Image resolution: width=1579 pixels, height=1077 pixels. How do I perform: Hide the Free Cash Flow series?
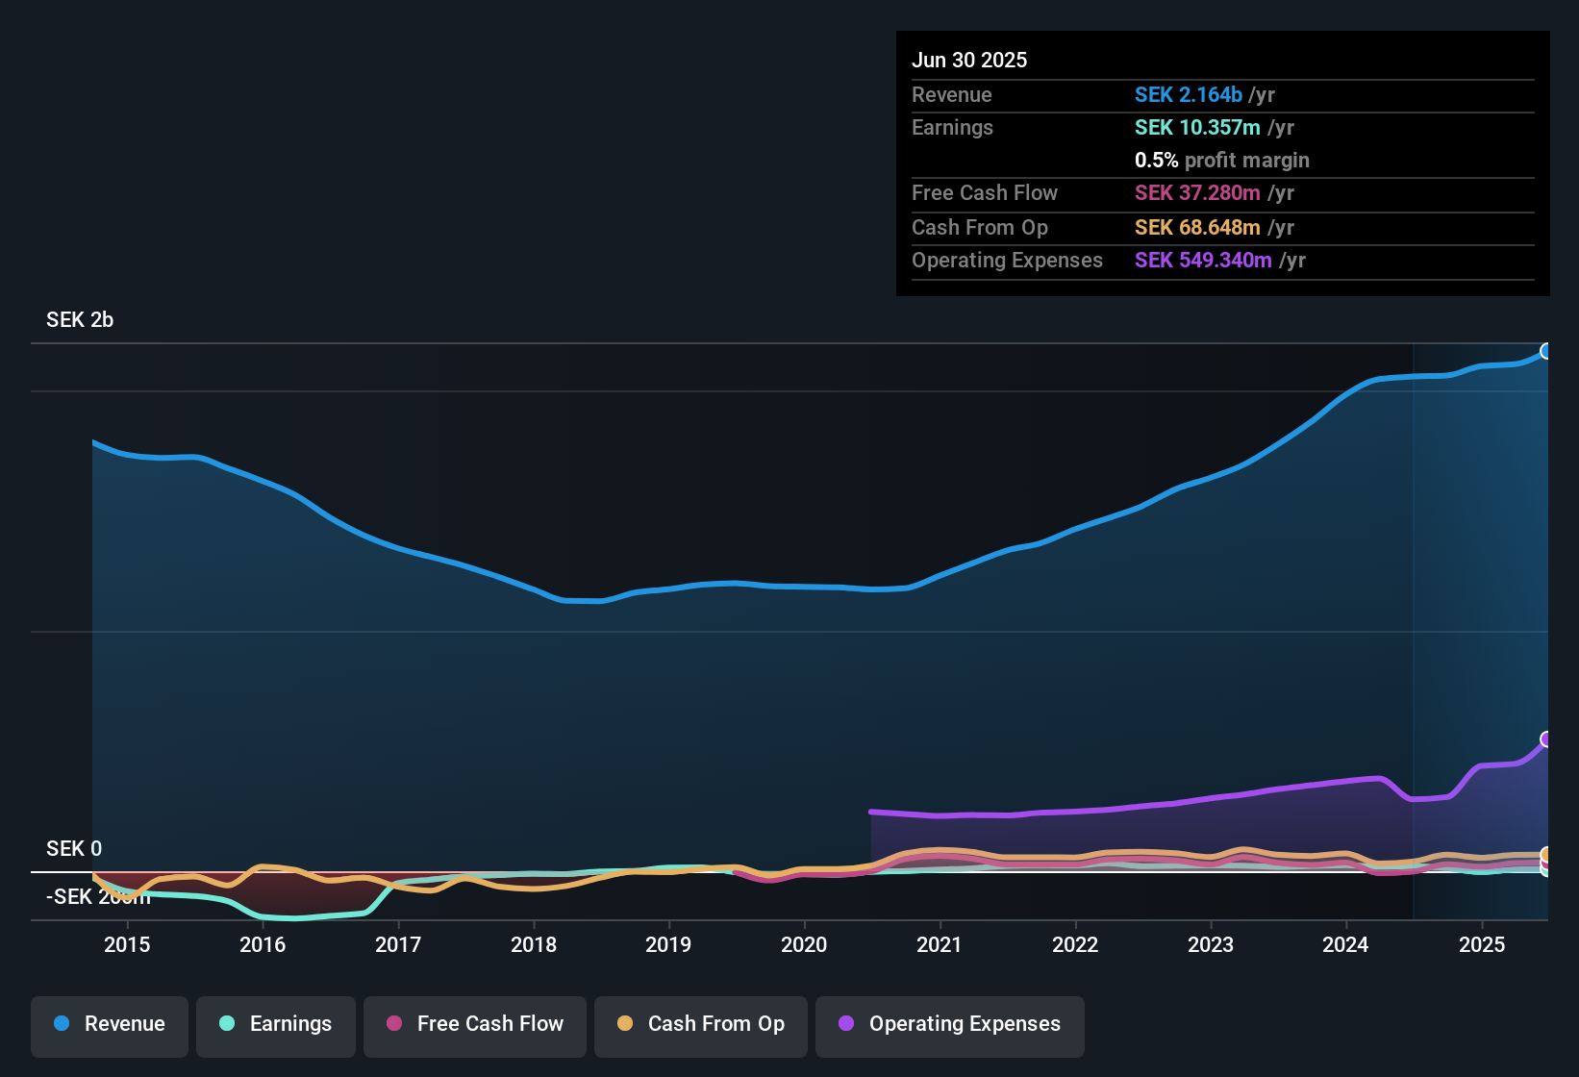click(x=474, y=1025)
